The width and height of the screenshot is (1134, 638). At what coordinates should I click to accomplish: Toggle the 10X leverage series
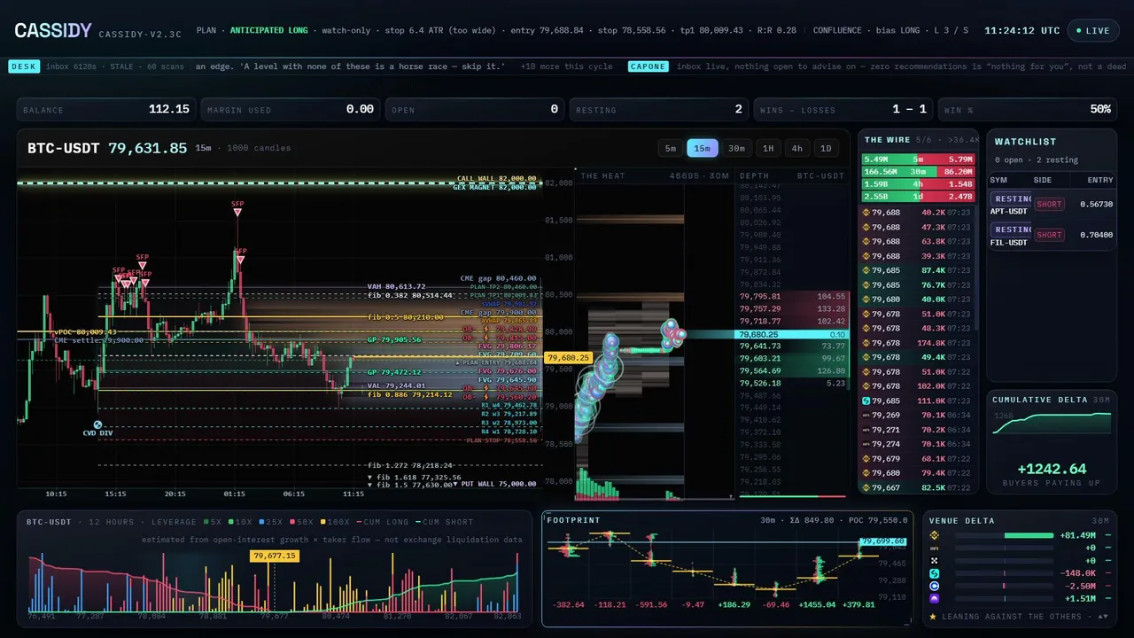click(x=239, y=522)
